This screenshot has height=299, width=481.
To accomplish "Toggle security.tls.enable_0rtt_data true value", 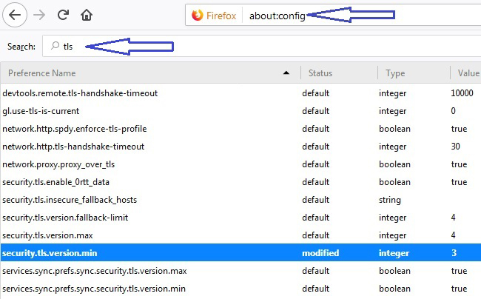I will 459,182.
